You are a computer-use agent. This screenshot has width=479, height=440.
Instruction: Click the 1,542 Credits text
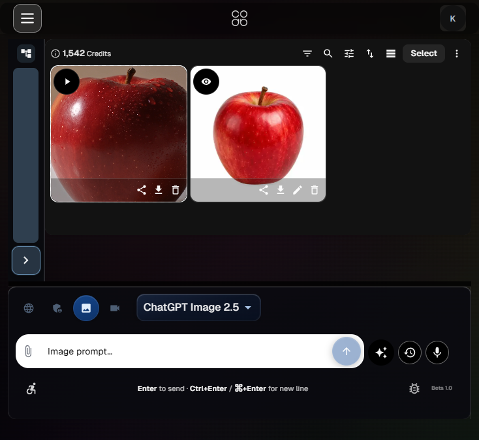(87, 54)
